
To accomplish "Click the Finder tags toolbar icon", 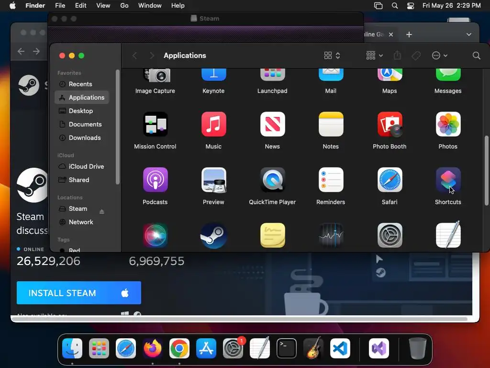I will point(416,56).
